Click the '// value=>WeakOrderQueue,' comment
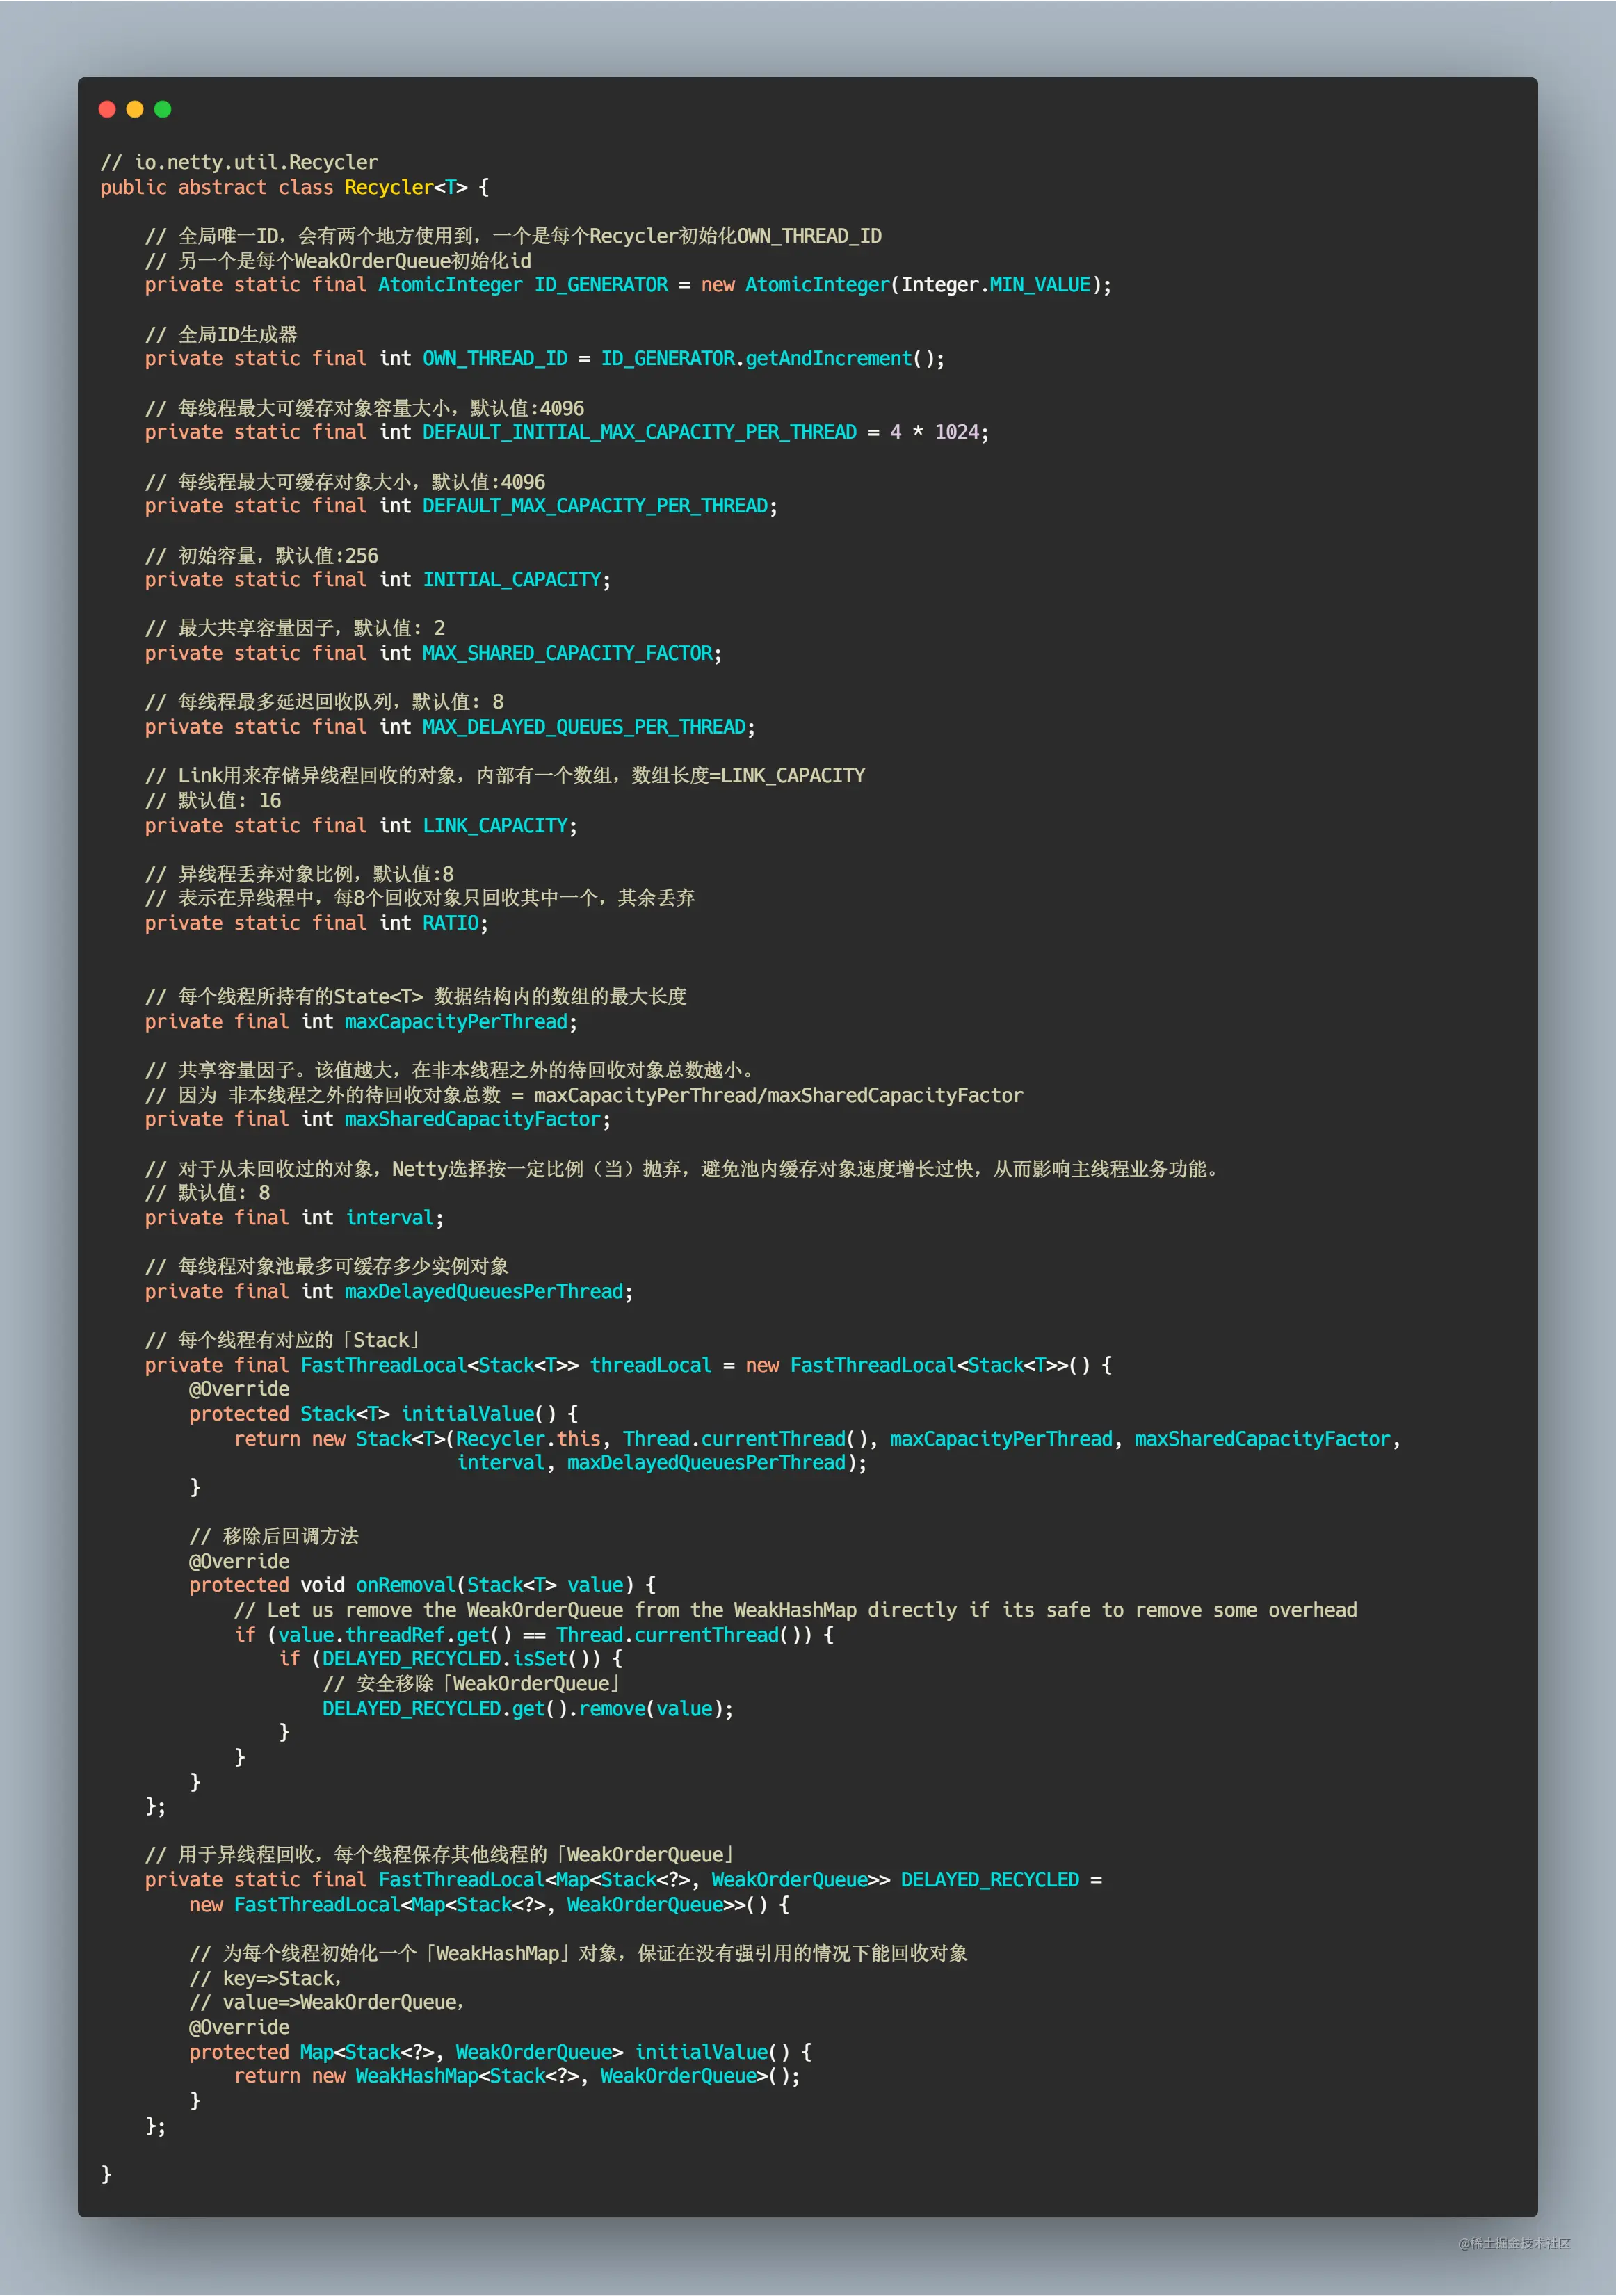The height and width of the screenshot is (2296, 1616). (326, 2002)
